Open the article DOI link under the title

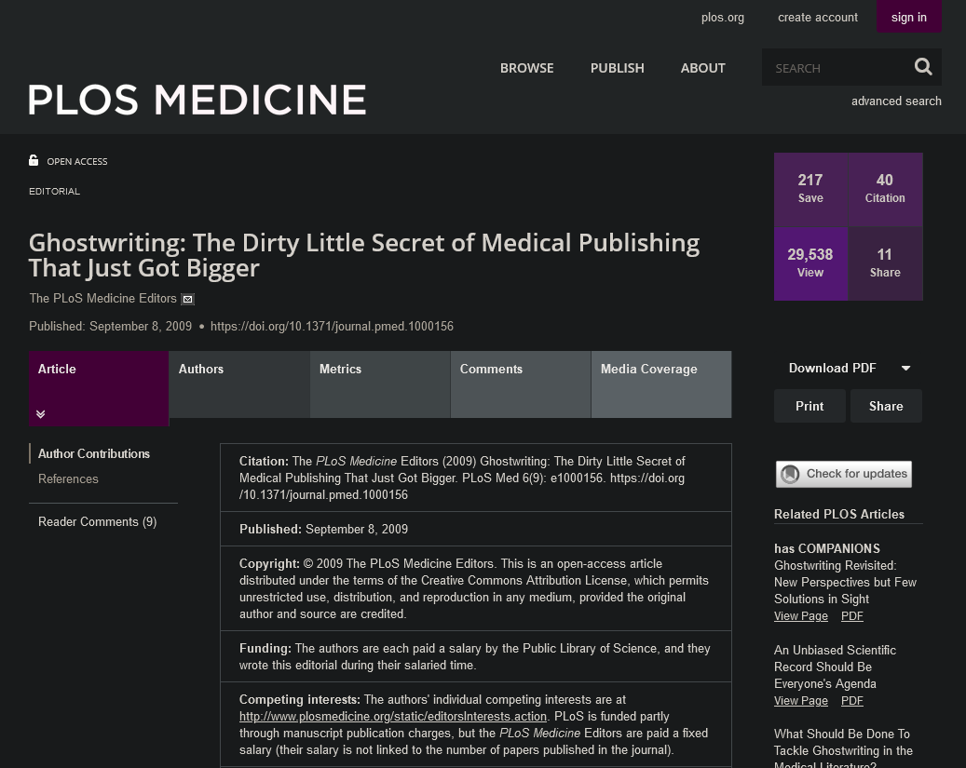tap(332, 327)
